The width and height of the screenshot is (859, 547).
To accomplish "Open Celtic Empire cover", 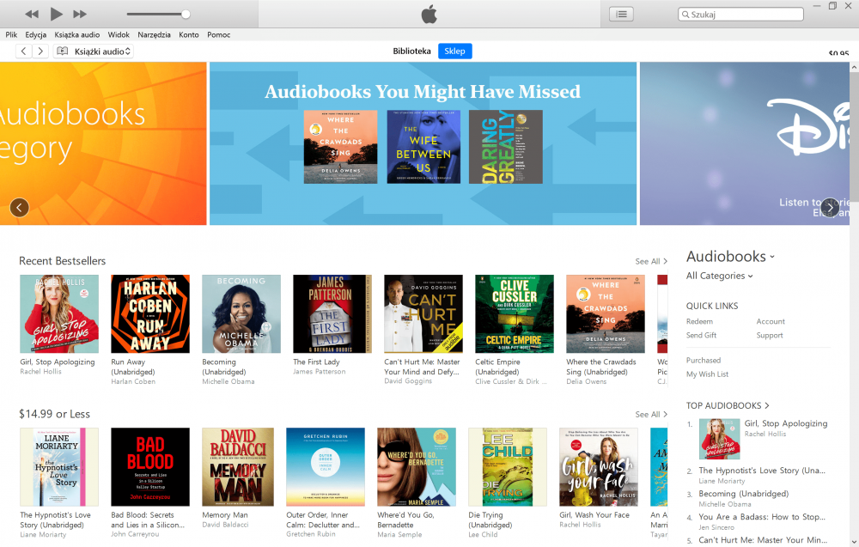I will (x=515, y=313).
